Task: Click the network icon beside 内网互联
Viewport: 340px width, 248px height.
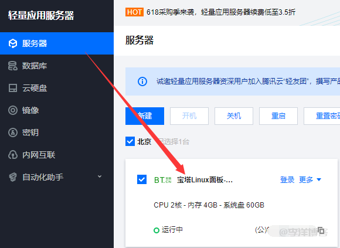Action: coord(13,155)
